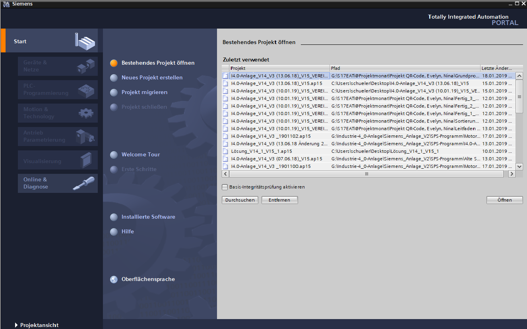527x329 pixels.
Task: Enable Basis-Integritätsprüfung aktivieren checkbox
Action: pyautogui.click(x=225, y=187)
